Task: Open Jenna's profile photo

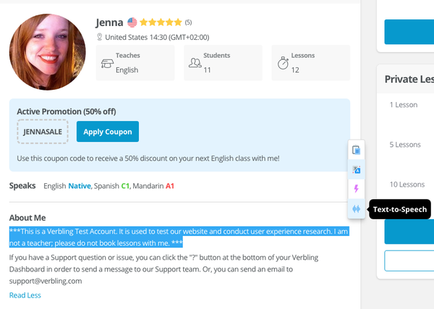Action: pos(47,52)
